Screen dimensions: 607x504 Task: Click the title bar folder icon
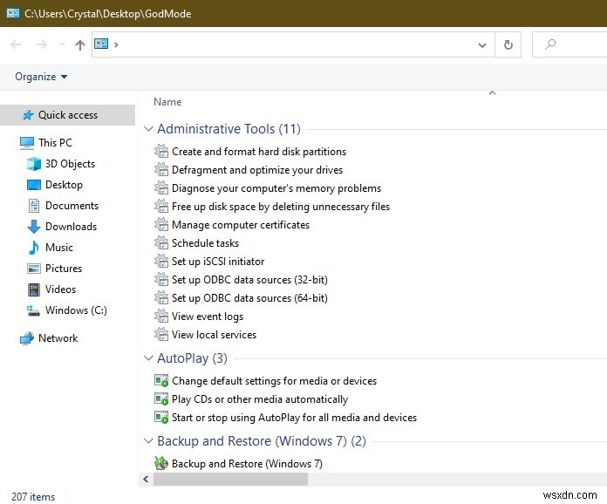click(13, 14)
